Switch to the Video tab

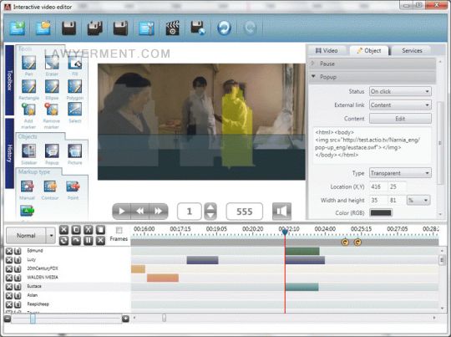coord(327,51)
